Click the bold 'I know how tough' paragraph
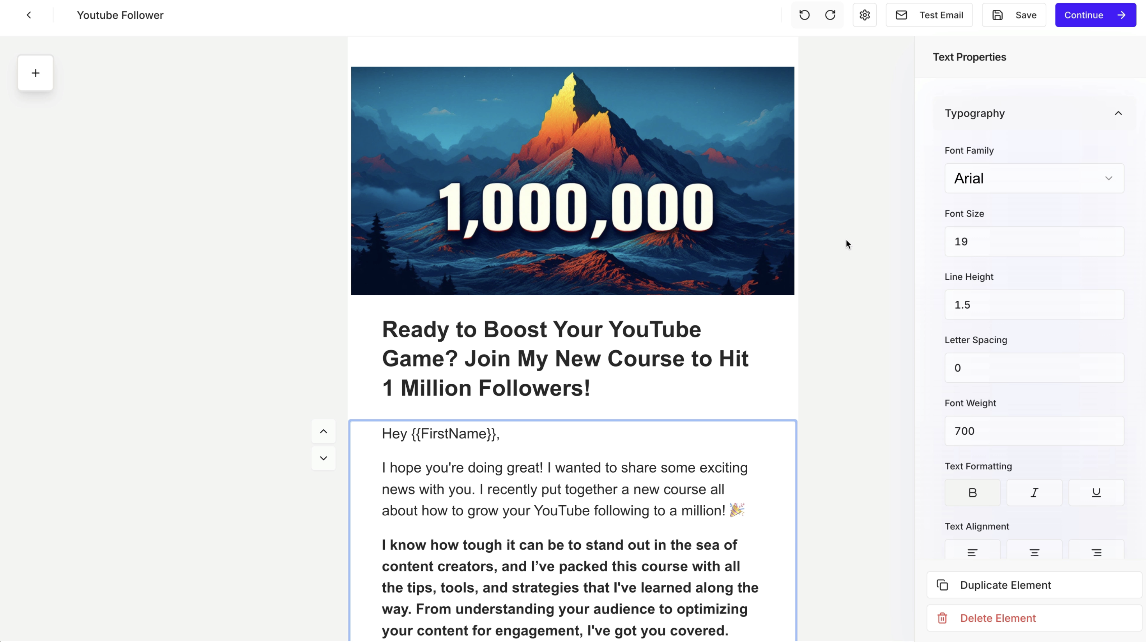 click(x=570, y=588)
